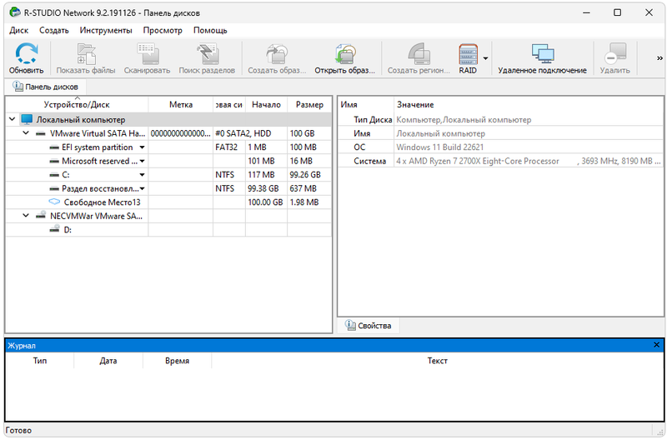Click the RAID toolbar icon
This screenshot has height=440, width=667.
(468, 55)
